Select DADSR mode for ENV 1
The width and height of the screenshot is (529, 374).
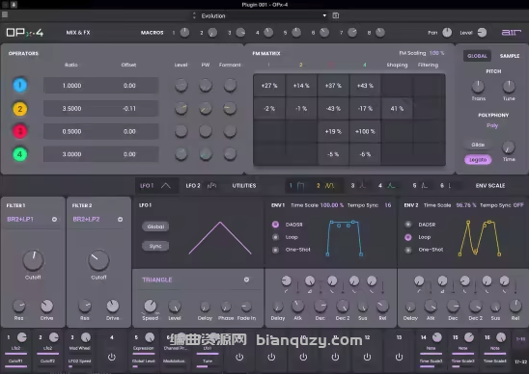pos(275,225)
